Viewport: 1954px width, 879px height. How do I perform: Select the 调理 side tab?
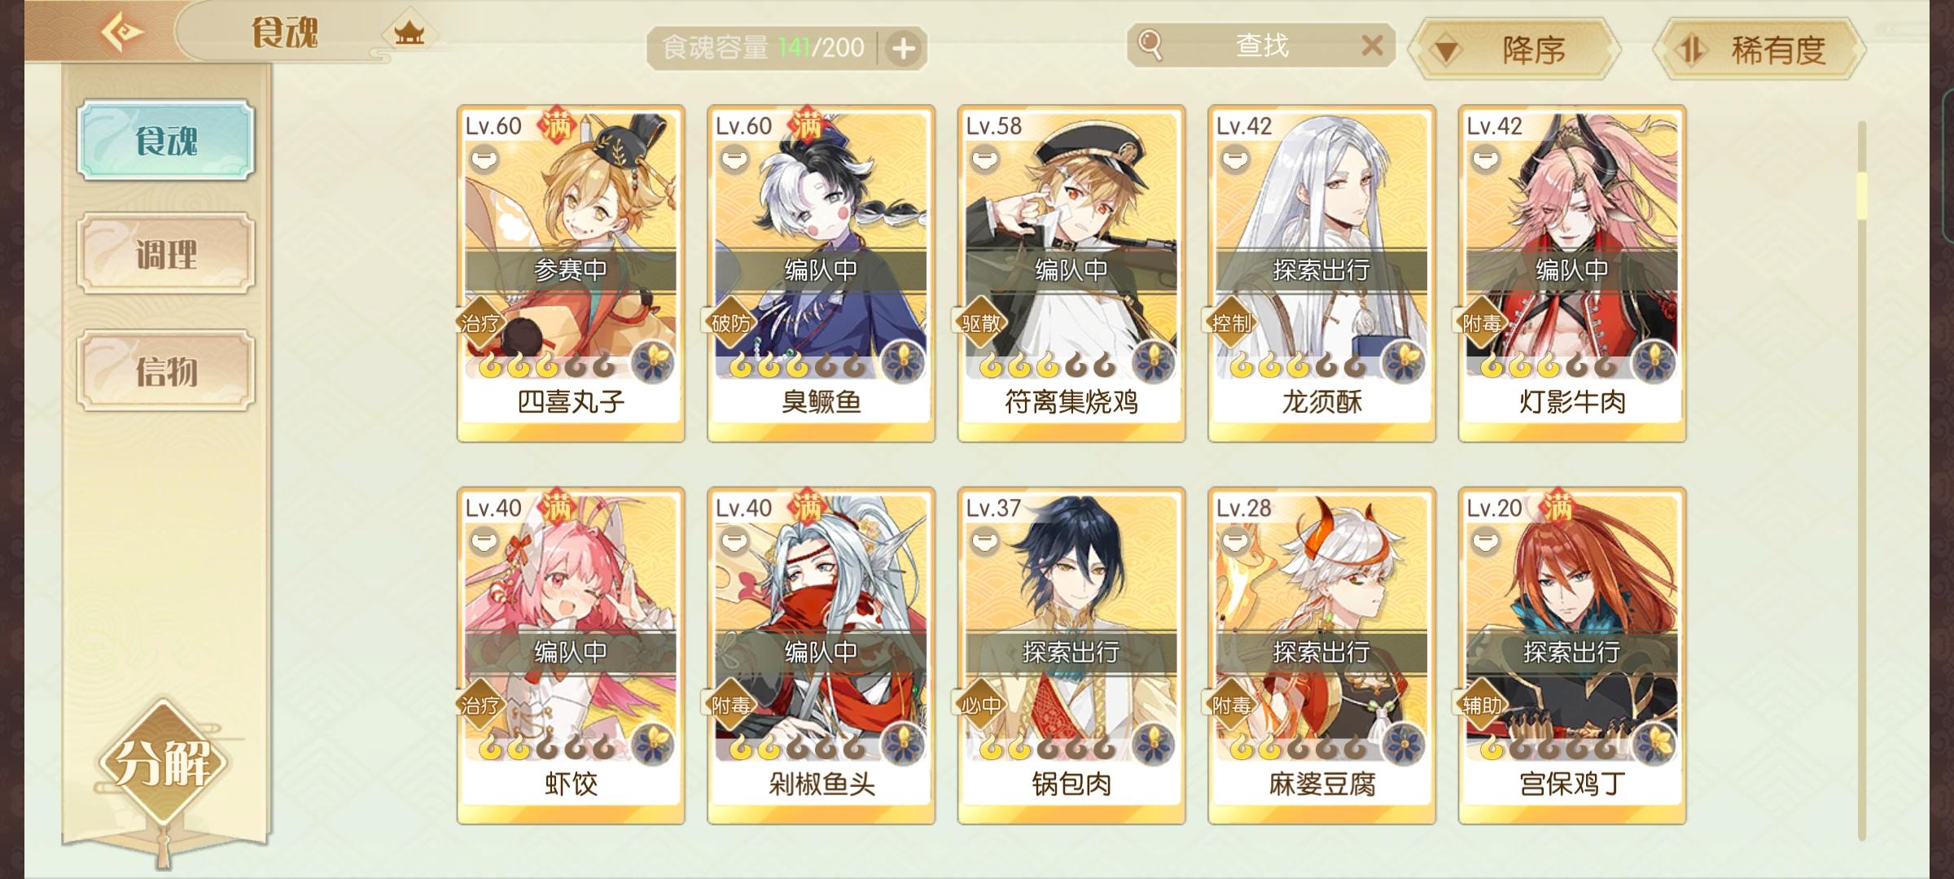(166, 254)
